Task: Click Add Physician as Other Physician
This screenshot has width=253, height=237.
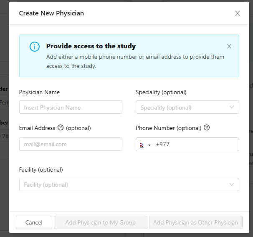Action: pos(195,222)
